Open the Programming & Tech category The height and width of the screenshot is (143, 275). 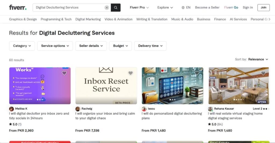pyautogui.click(x=56, y=19)
